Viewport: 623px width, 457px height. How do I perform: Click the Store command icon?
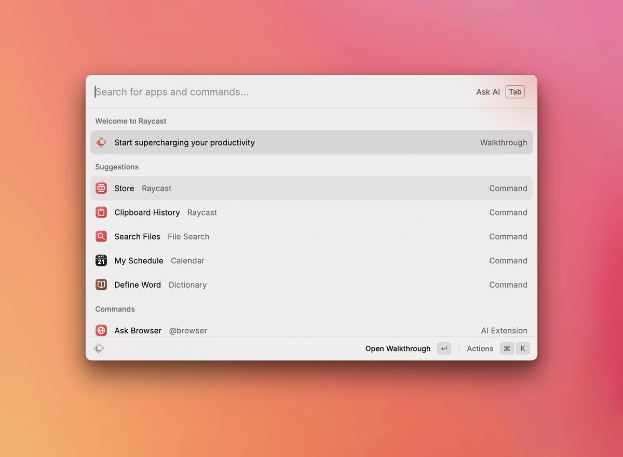coord(101,188)
